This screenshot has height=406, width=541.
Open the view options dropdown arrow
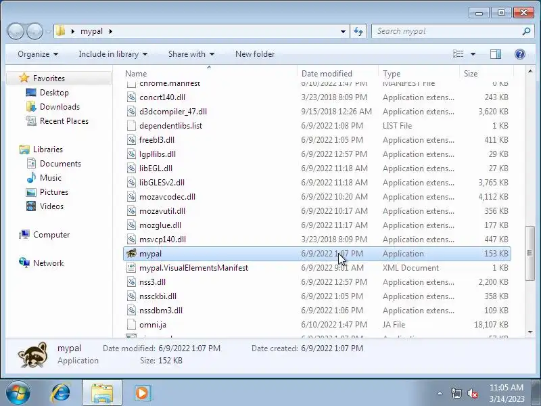[x=473, y=54]
